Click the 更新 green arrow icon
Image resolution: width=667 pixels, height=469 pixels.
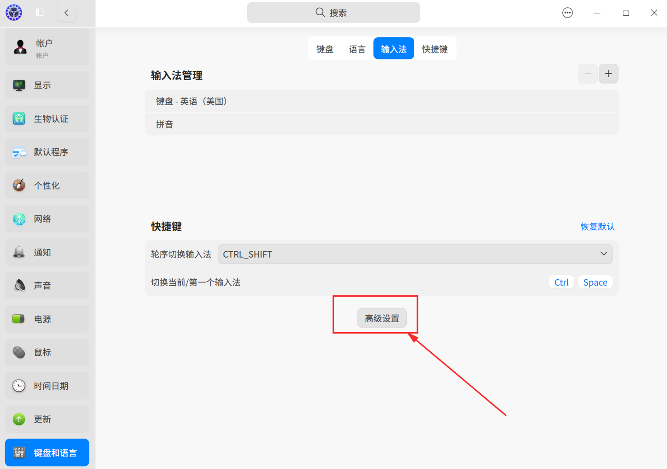pyautogui.click(x=19, y=419)
